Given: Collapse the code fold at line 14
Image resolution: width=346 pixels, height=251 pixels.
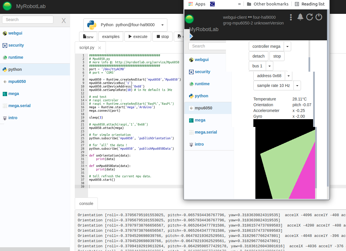Looking at the screenshot, I should pyautogui.click(x=86, y=100).
